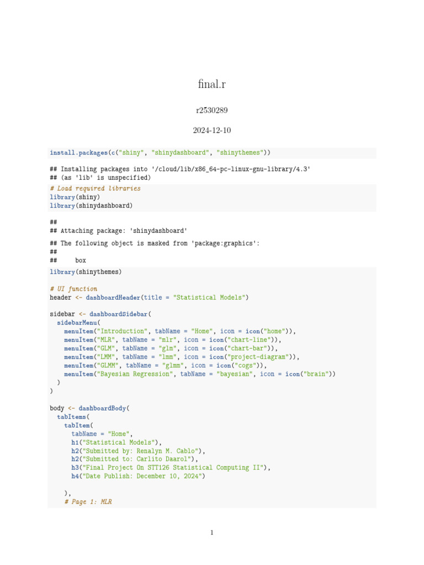Click the date 2024-12-10 under the author

click(x=212, y=131)
